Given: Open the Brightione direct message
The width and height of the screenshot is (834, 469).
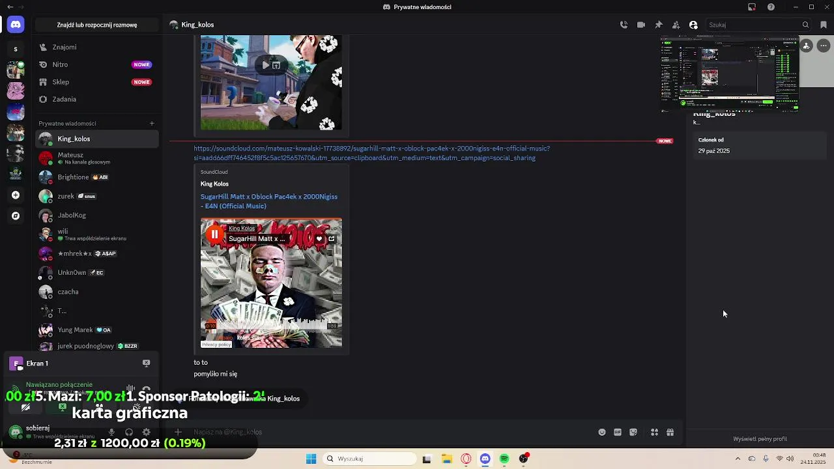Looking at the screenshot, I should [97, 177].
